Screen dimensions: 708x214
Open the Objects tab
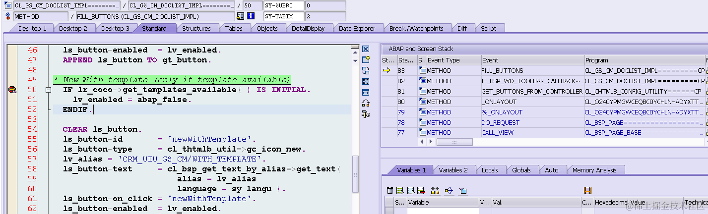(267, 28)
